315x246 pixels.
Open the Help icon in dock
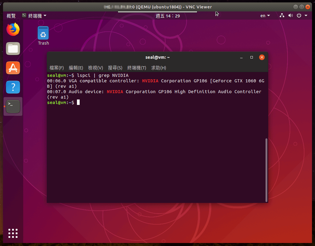13,87
